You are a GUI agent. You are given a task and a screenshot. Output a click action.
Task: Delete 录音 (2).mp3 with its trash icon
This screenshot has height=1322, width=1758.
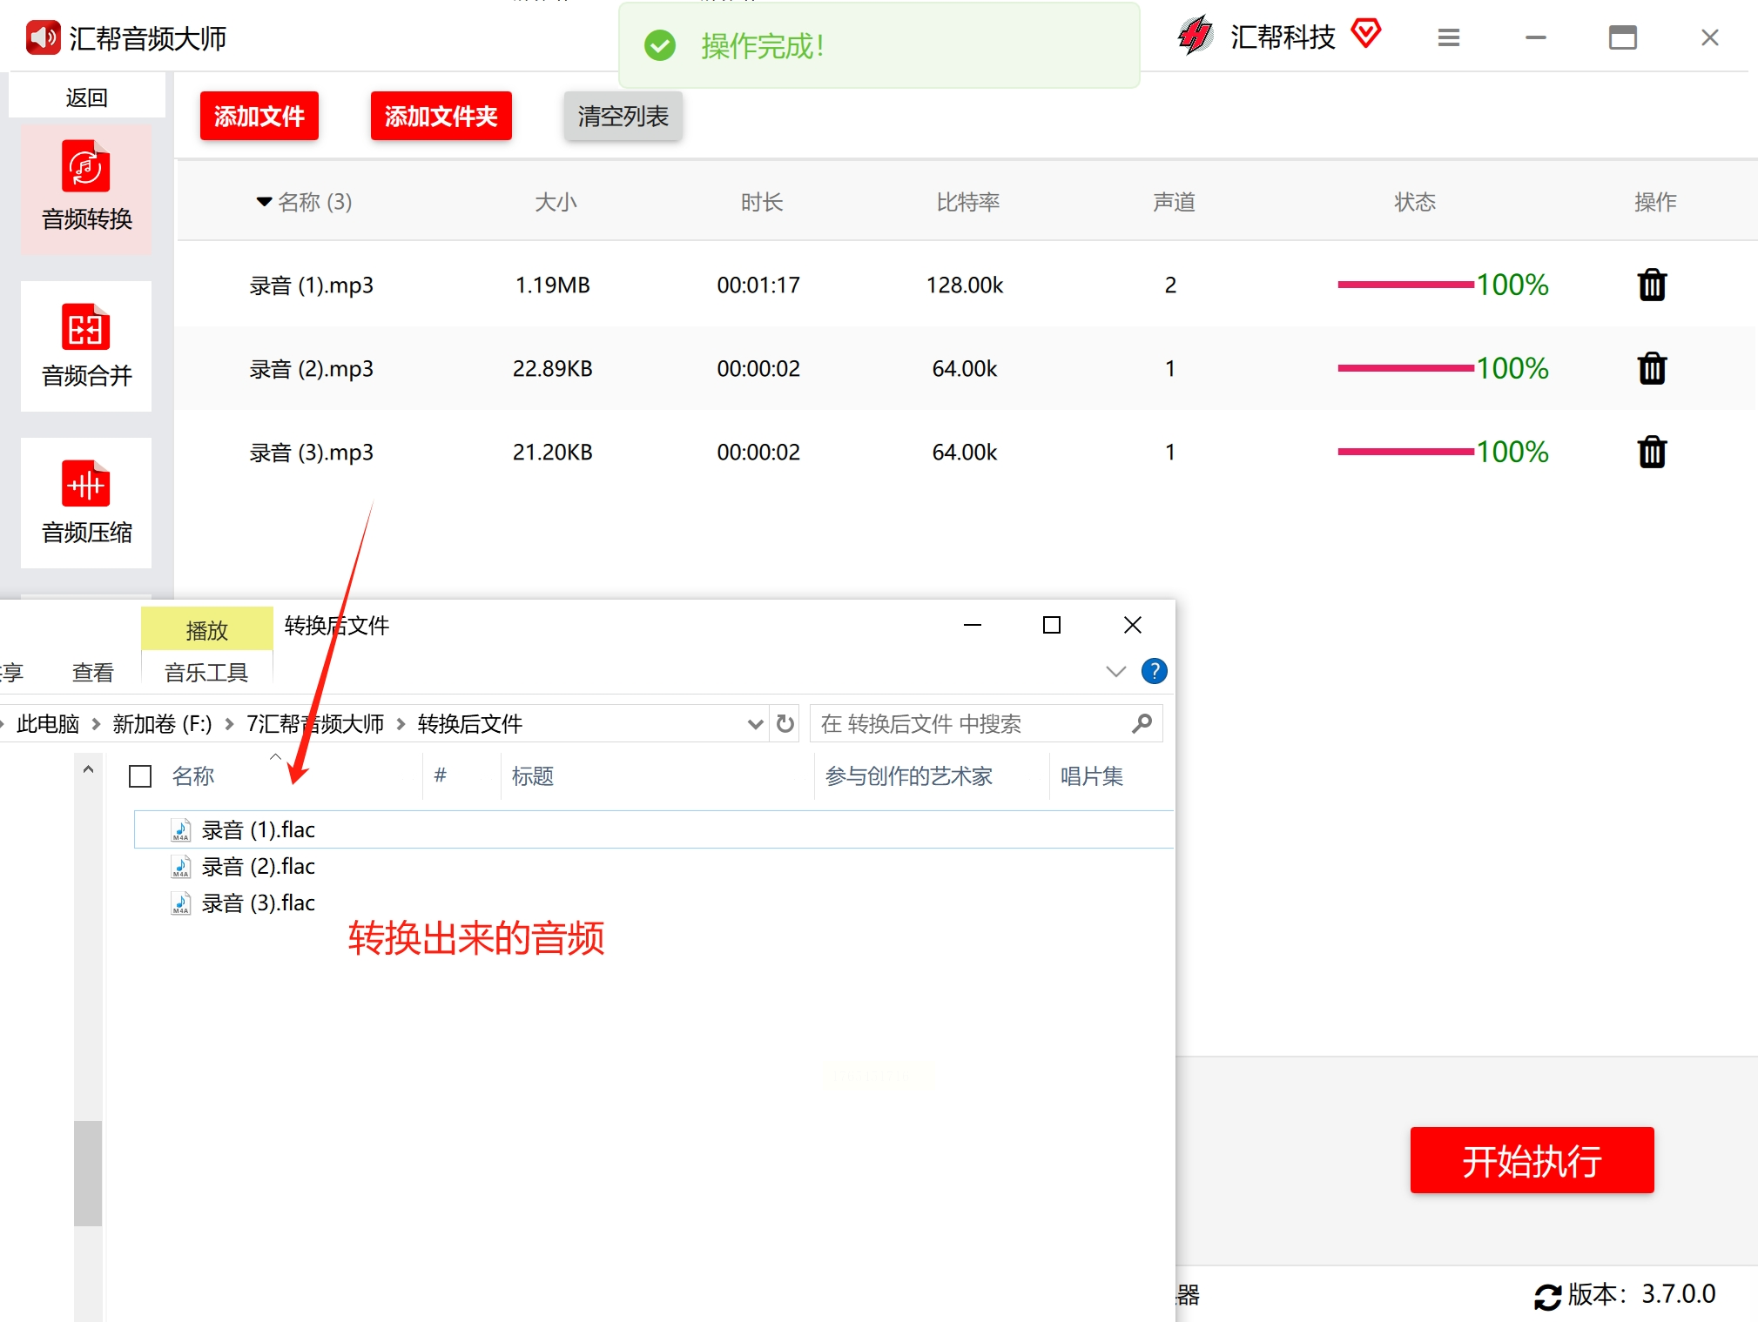pos(1651,368)
